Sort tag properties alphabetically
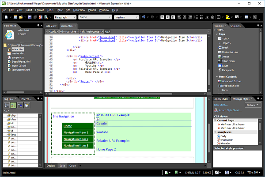This screenshot has height=177, width=265. (13, 106)
